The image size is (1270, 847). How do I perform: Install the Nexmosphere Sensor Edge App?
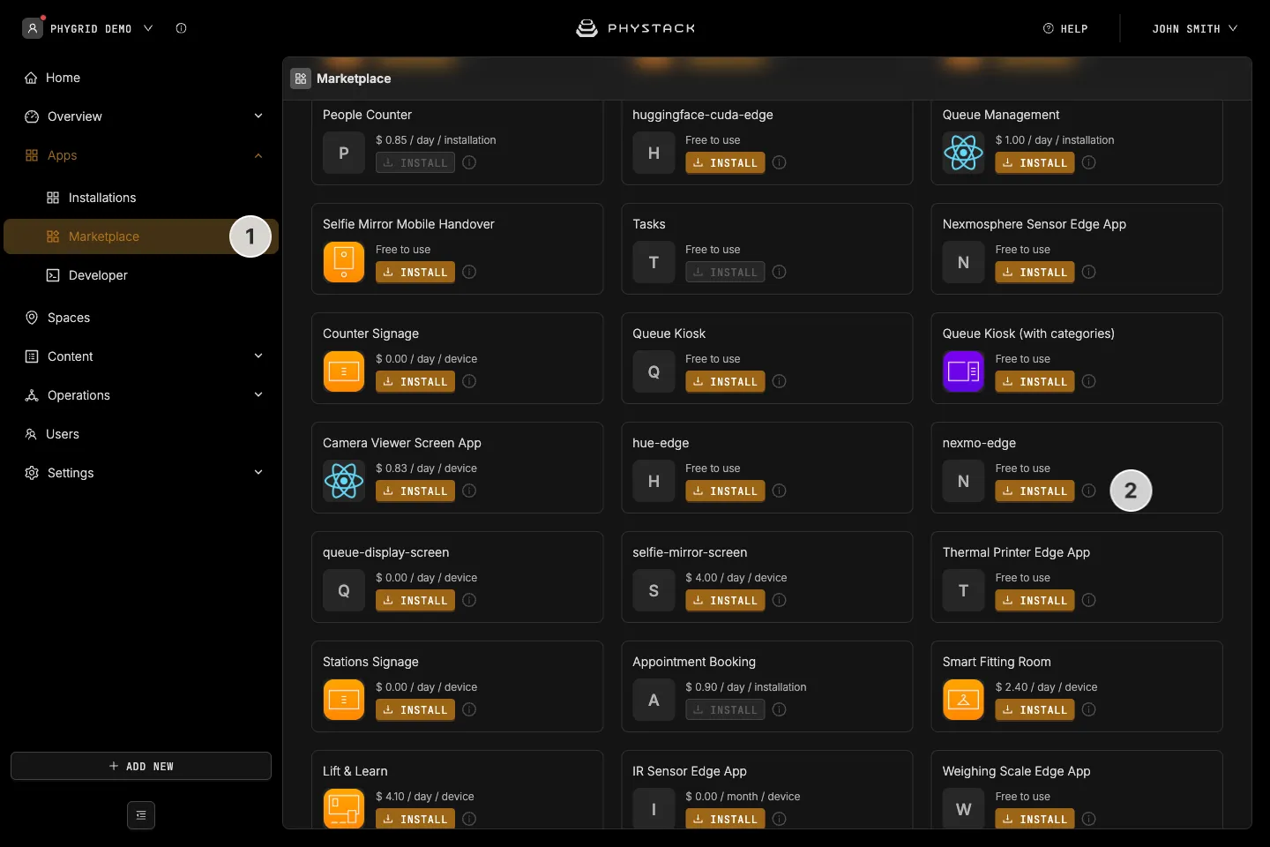(1035, 272)
